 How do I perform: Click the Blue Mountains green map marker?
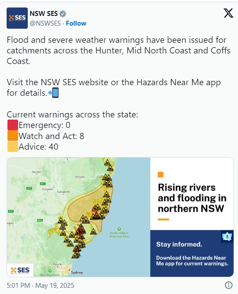coord(50,271)
